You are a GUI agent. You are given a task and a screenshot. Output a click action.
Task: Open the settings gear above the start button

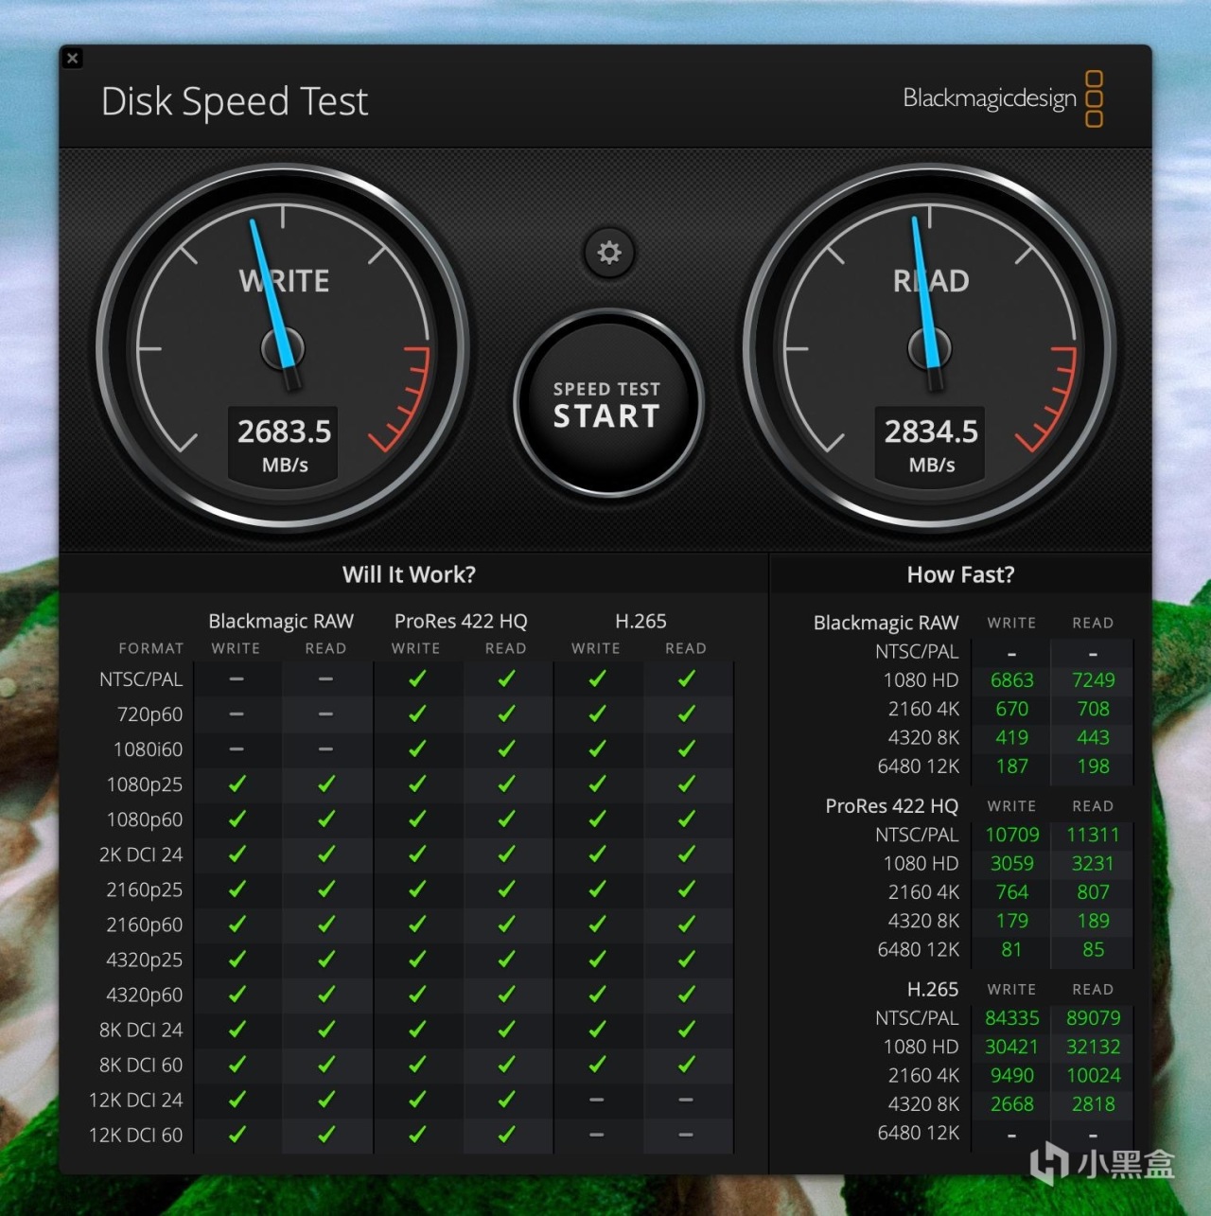tap(609, 253)
